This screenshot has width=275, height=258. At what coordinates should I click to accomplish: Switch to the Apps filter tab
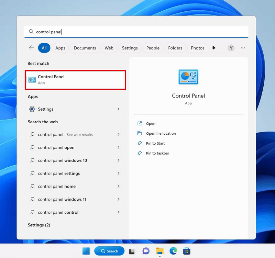[60, 48]
